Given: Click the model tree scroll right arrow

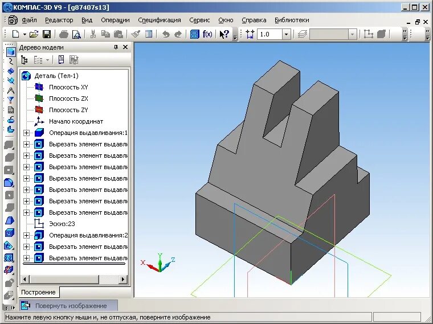Looking at the screenshot, I should point(123,279).
